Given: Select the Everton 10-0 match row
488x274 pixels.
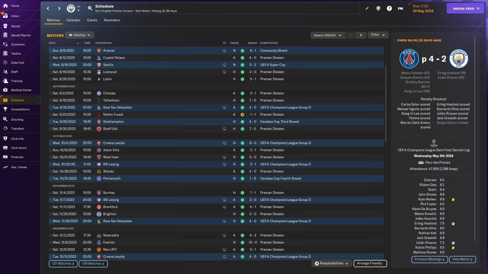Looking at the screenshot, I should (216, 242).
